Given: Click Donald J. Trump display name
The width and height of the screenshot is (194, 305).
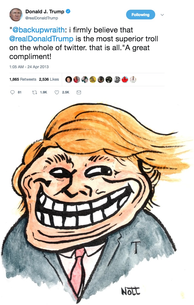Looking at the screenshot, I should [x=45, y=11].
